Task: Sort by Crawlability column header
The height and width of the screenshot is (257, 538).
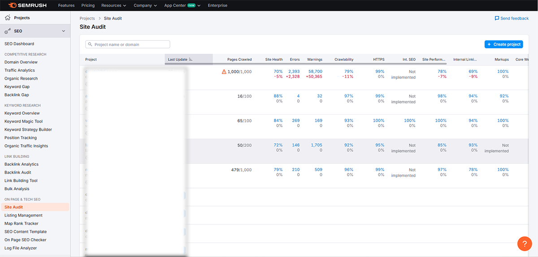Action: 344,59
